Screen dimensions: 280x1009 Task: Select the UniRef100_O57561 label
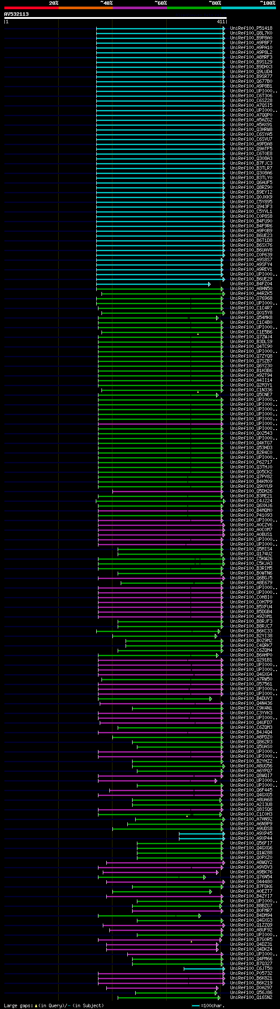[251, 684]
